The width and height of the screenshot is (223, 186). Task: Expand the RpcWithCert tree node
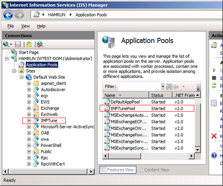[x=29, y=164]
